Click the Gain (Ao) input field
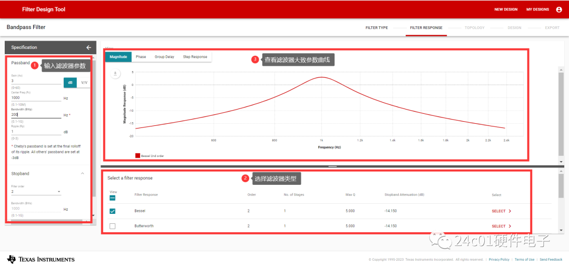This screenshot has width=569, height=266. click(x=36, y=81)
